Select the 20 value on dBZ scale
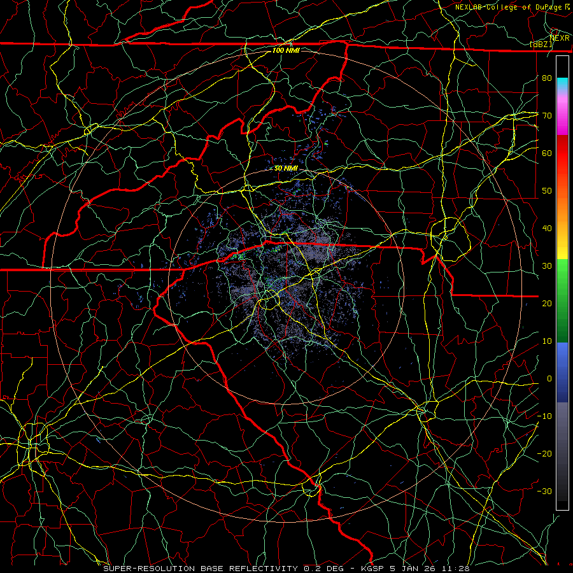This screenshot has height=573, width=573. pos(547,304)
